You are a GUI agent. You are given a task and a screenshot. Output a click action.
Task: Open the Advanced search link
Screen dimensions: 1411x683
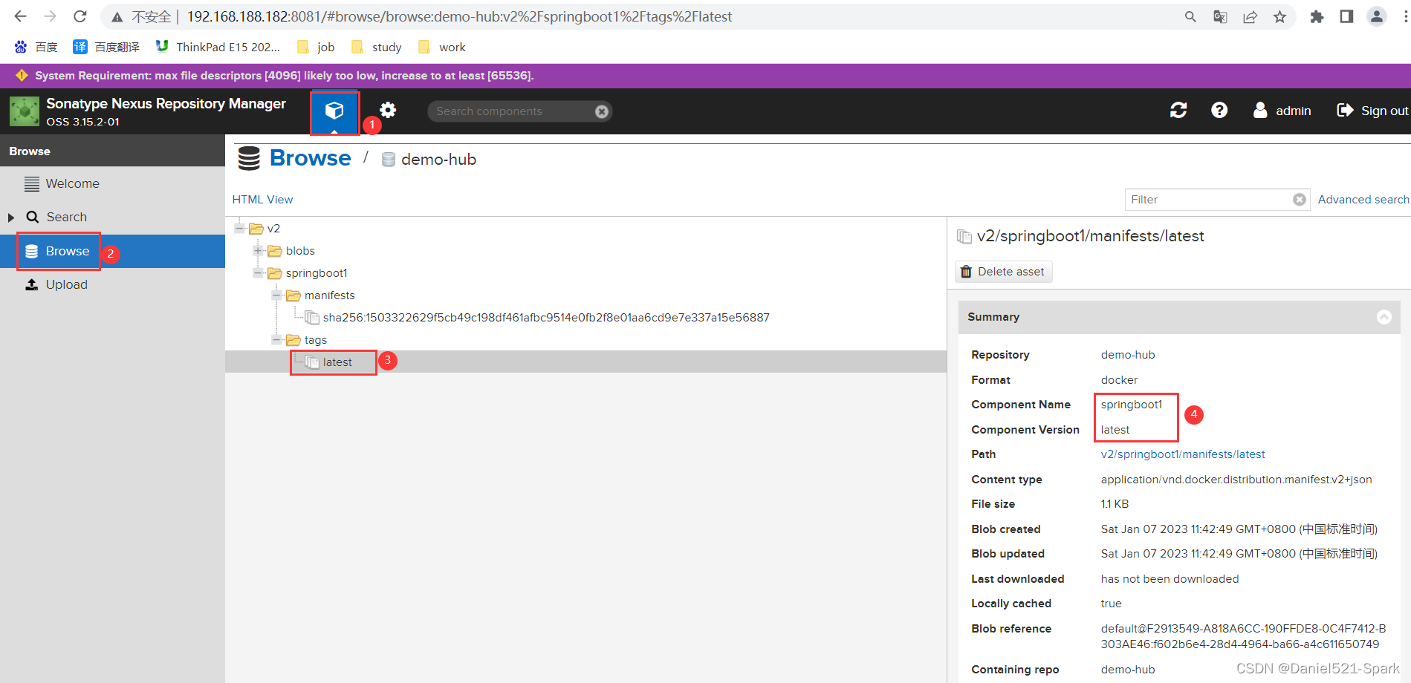[1363, 200]
